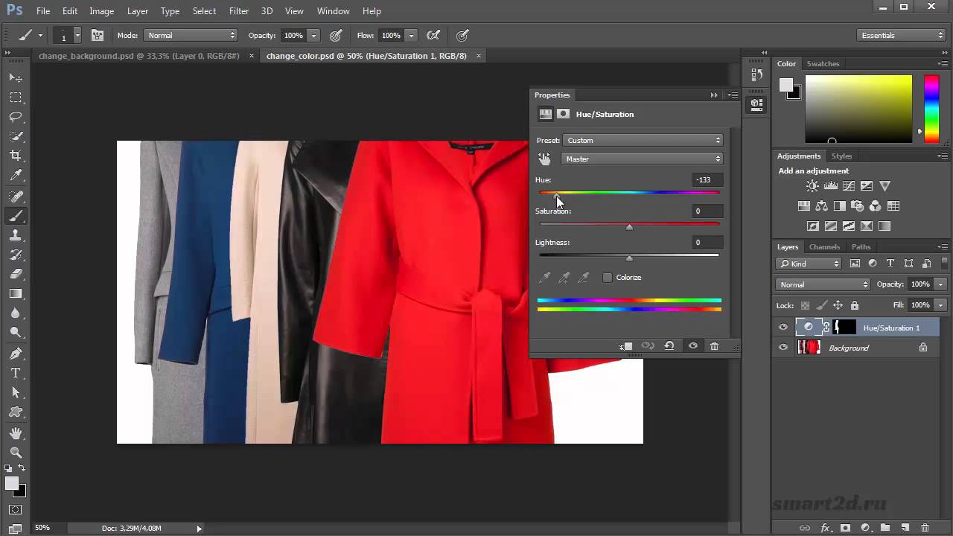953x536 pixels.
Task: Click the Hue slider track
Action: pyautogui.click(x=629, y=193)
